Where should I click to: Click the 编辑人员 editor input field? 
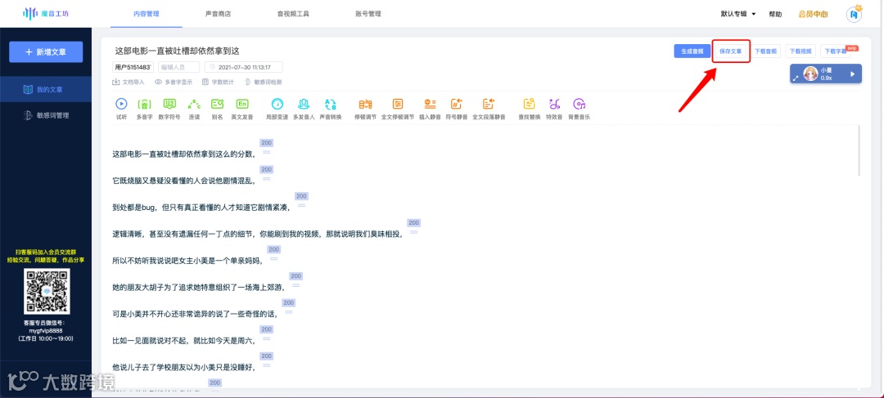tap(178, 67)
